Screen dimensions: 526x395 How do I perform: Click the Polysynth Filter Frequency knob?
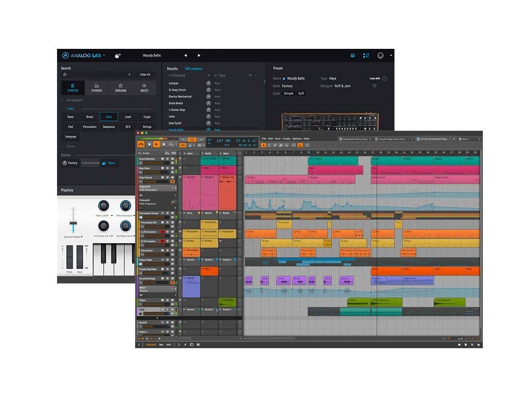pyautogui.click(x=174, y=202)
